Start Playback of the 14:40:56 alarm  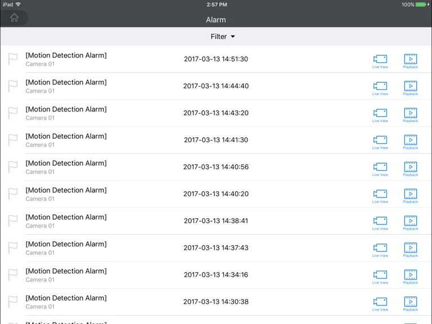pos(410,169)
